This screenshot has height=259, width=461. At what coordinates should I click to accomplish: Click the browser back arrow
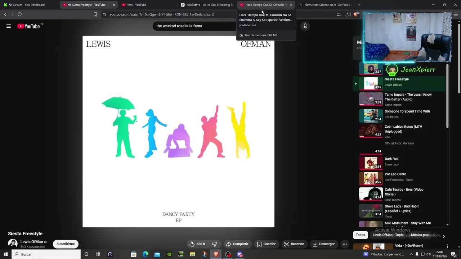(5, 14)
